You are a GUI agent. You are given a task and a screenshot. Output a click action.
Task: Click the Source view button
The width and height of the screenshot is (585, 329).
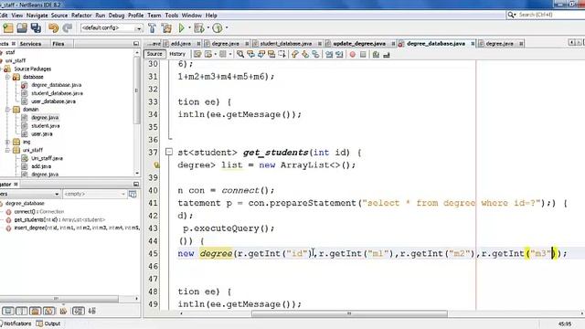pos(154,54)
